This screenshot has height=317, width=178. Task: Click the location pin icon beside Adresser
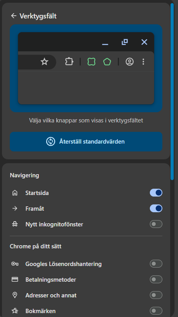tap(15, 295)
